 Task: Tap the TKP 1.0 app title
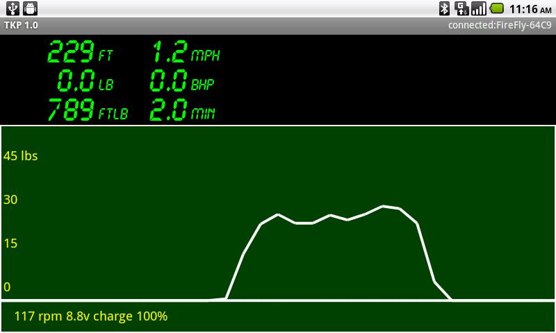point(22,25)
